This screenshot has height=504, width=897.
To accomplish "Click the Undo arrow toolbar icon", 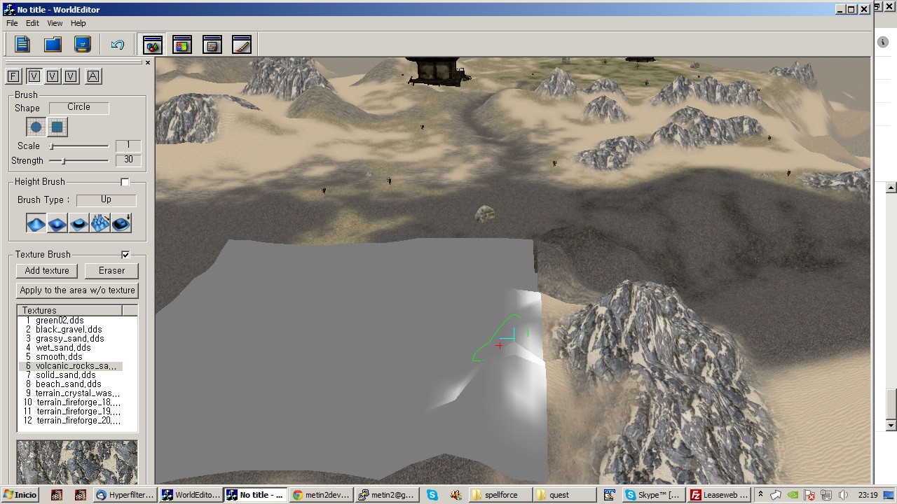I will [117, 45].
